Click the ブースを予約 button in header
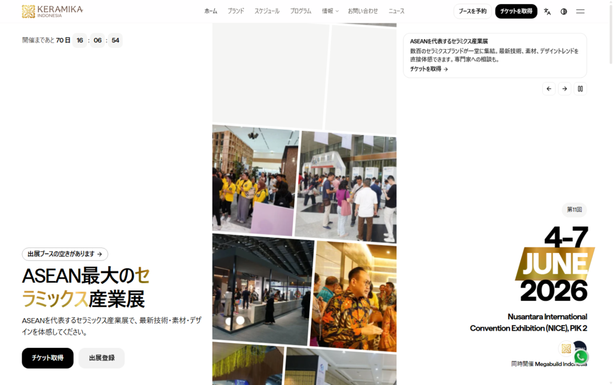This screenshot has width=613, height=385. [x=472, y=11]
